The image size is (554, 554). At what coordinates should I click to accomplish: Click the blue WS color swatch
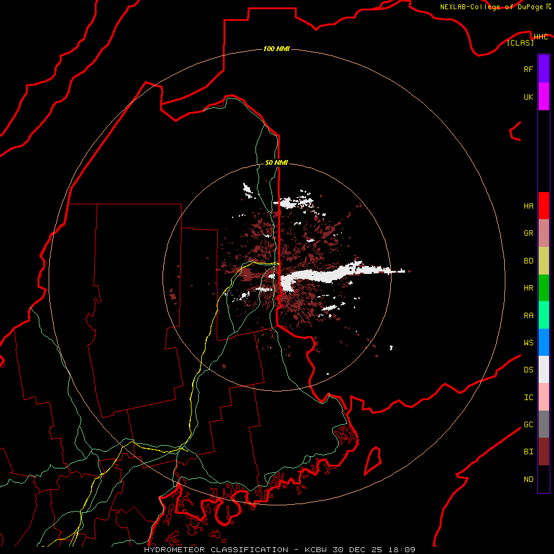(x=544, y=342)
